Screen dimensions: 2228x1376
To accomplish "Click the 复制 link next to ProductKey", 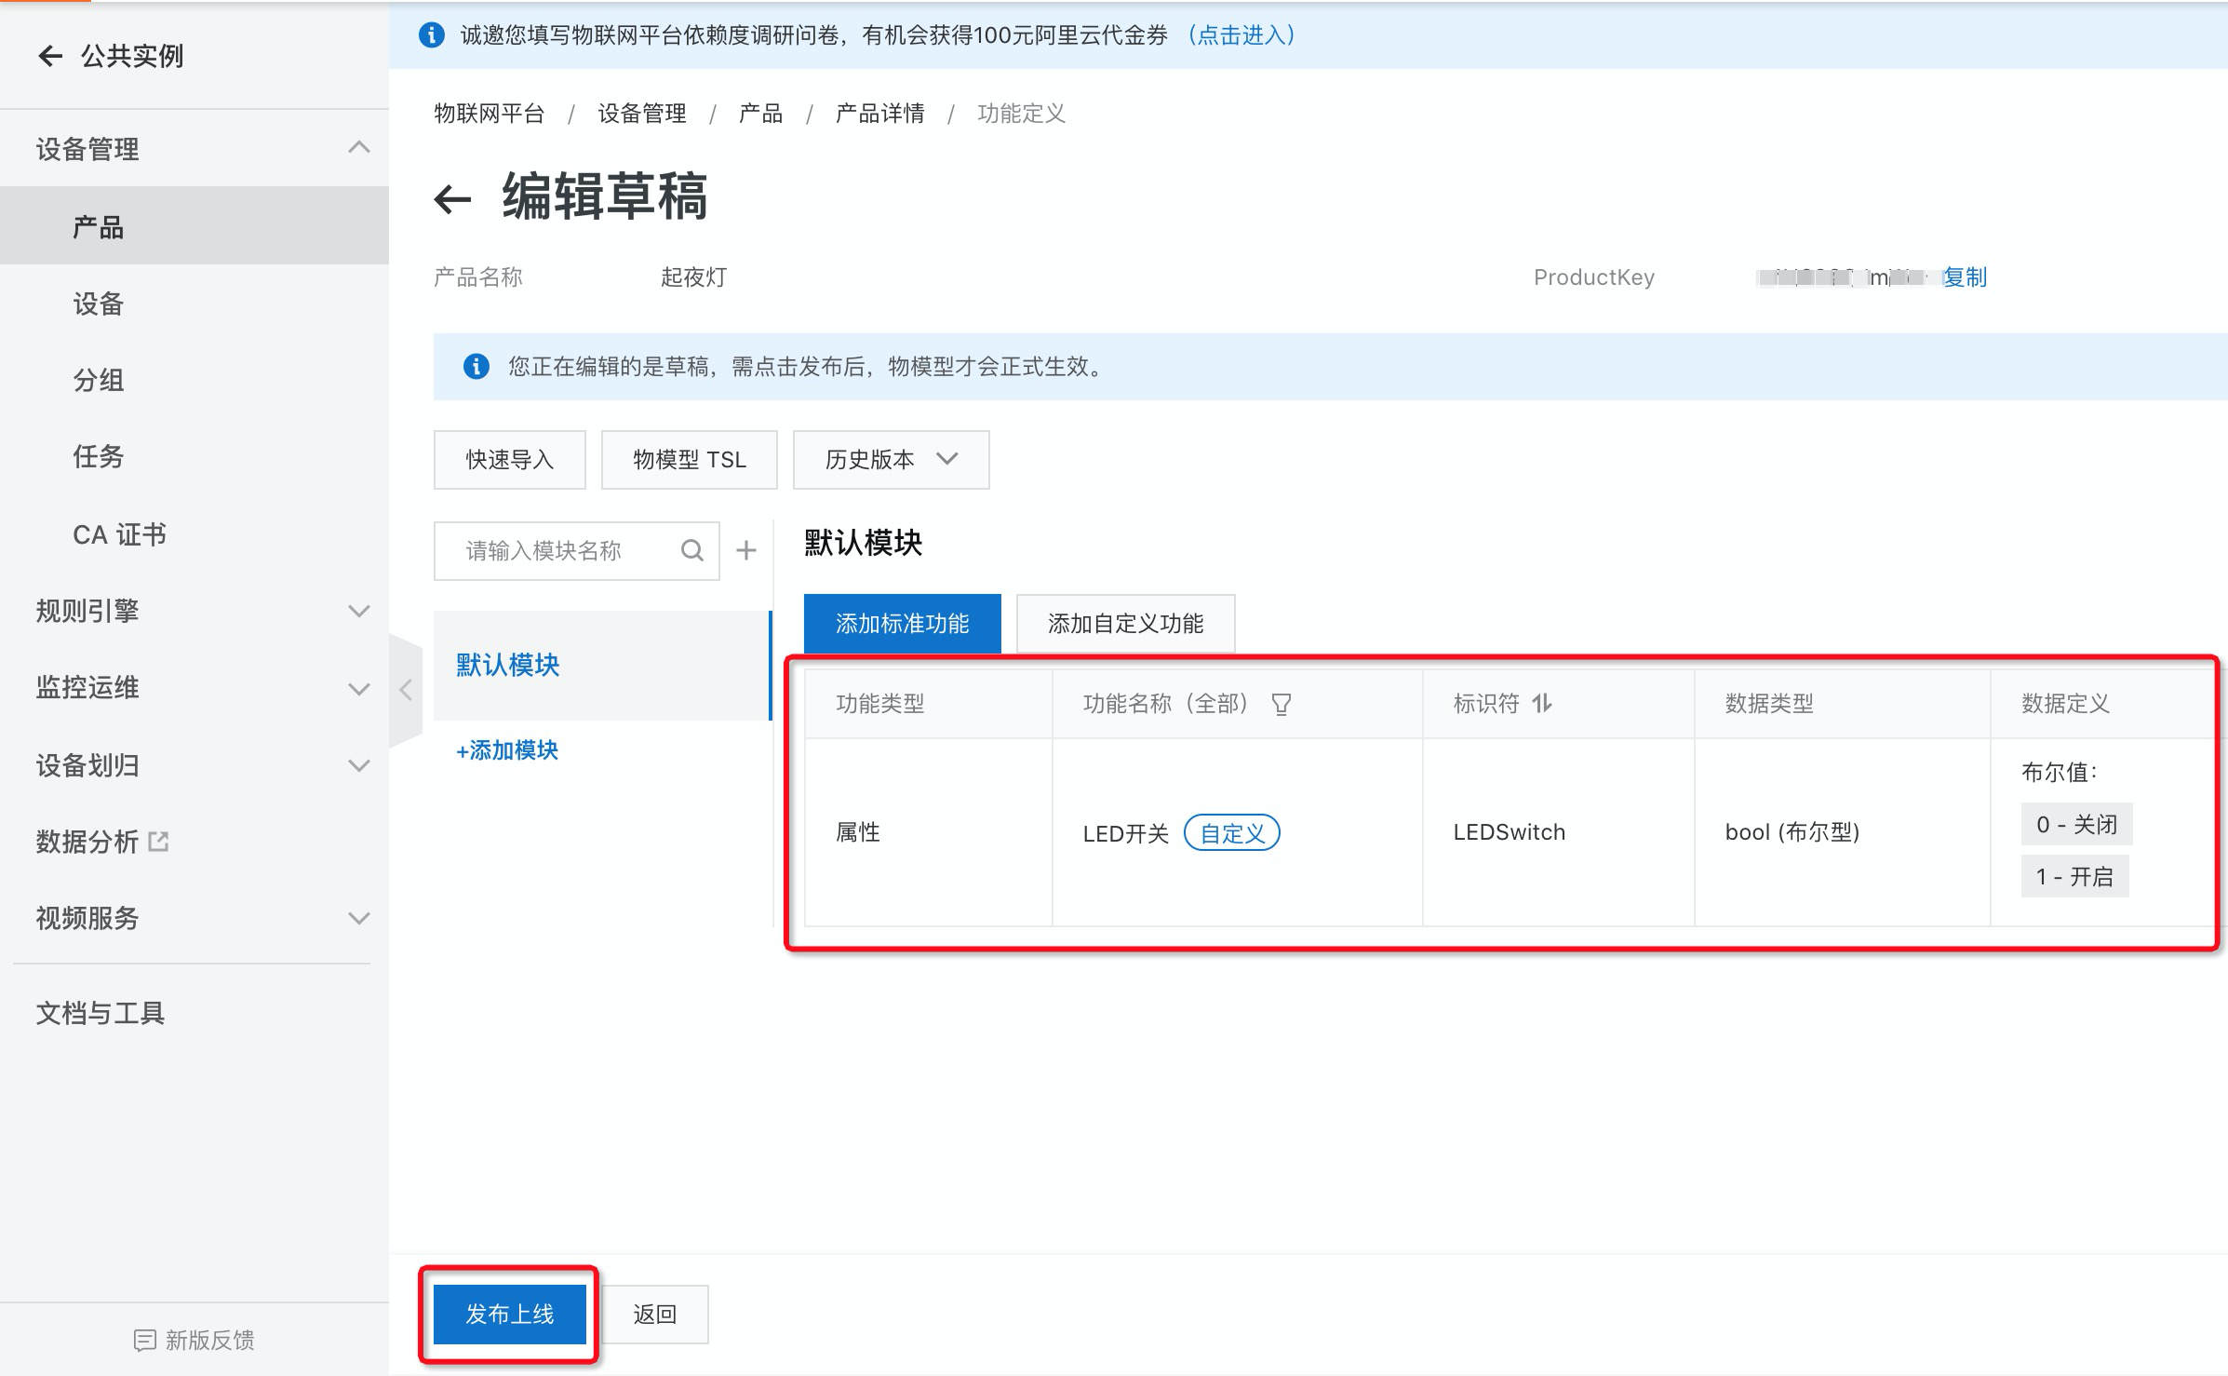I will click(x=1964, y=277).
